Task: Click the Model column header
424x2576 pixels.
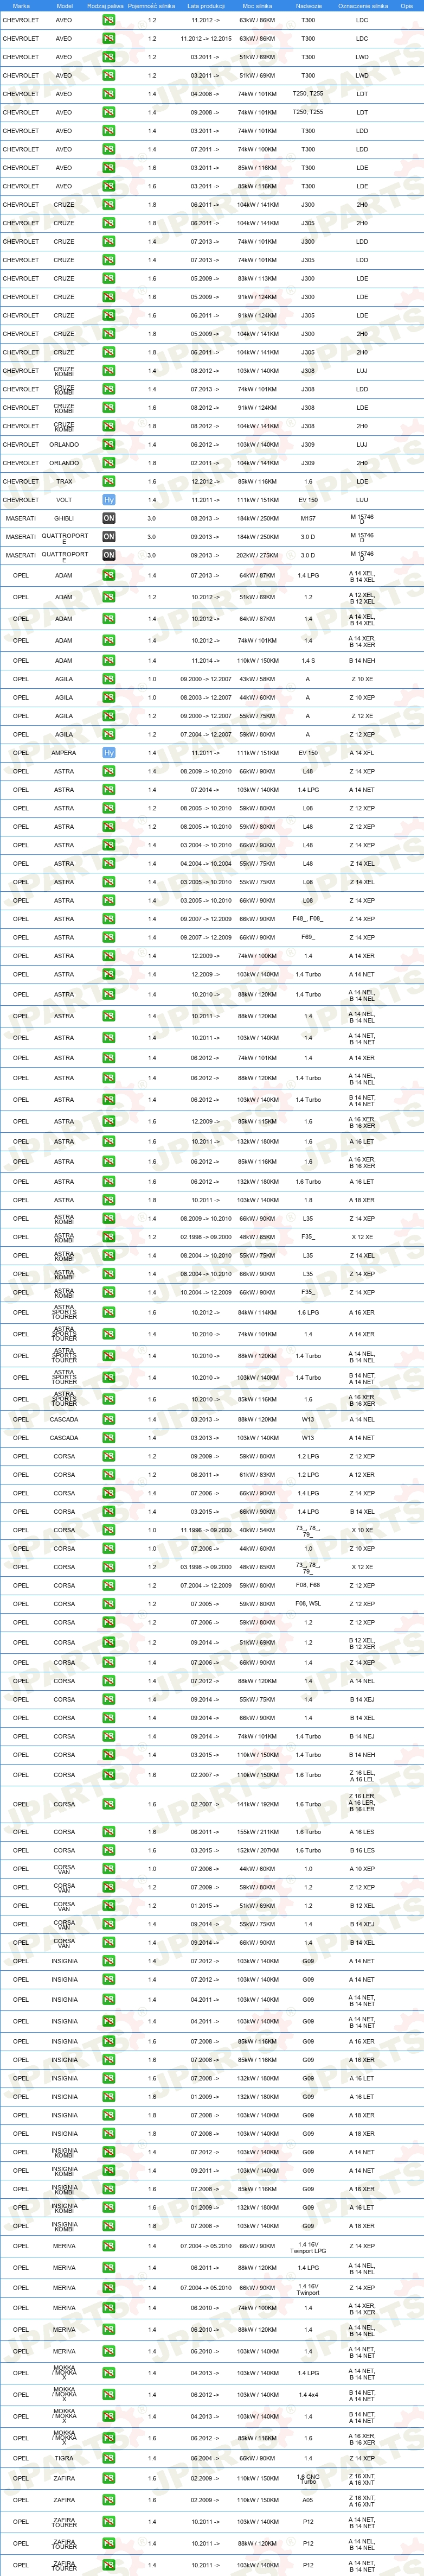Action: pos(64,5)
